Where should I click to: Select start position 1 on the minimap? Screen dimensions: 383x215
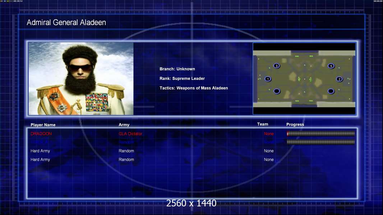coord(268,79)
